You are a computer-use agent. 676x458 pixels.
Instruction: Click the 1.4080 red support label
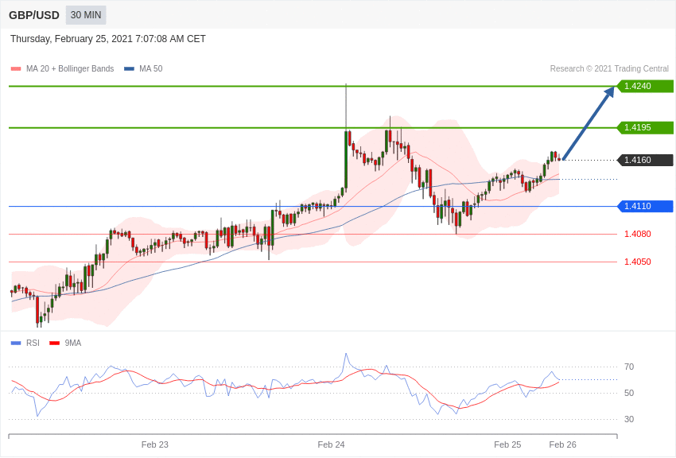(638, 234)
